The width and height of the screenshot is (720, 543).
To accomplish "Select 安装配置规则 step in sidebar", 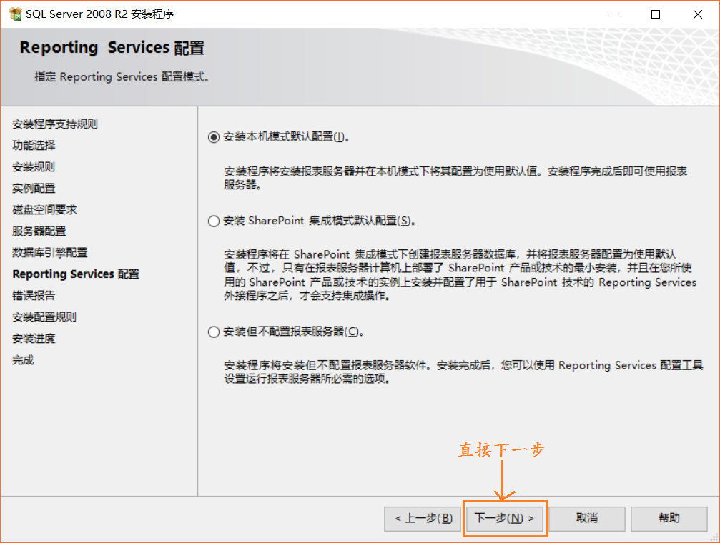I will click(44, 317).
